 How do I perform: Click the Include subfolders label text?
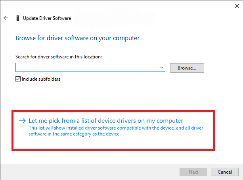(x=41, y=79)
